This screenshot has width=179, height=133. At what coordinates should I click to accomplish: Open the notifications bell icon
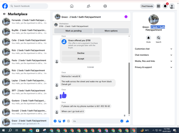click(x=165, y=6)
